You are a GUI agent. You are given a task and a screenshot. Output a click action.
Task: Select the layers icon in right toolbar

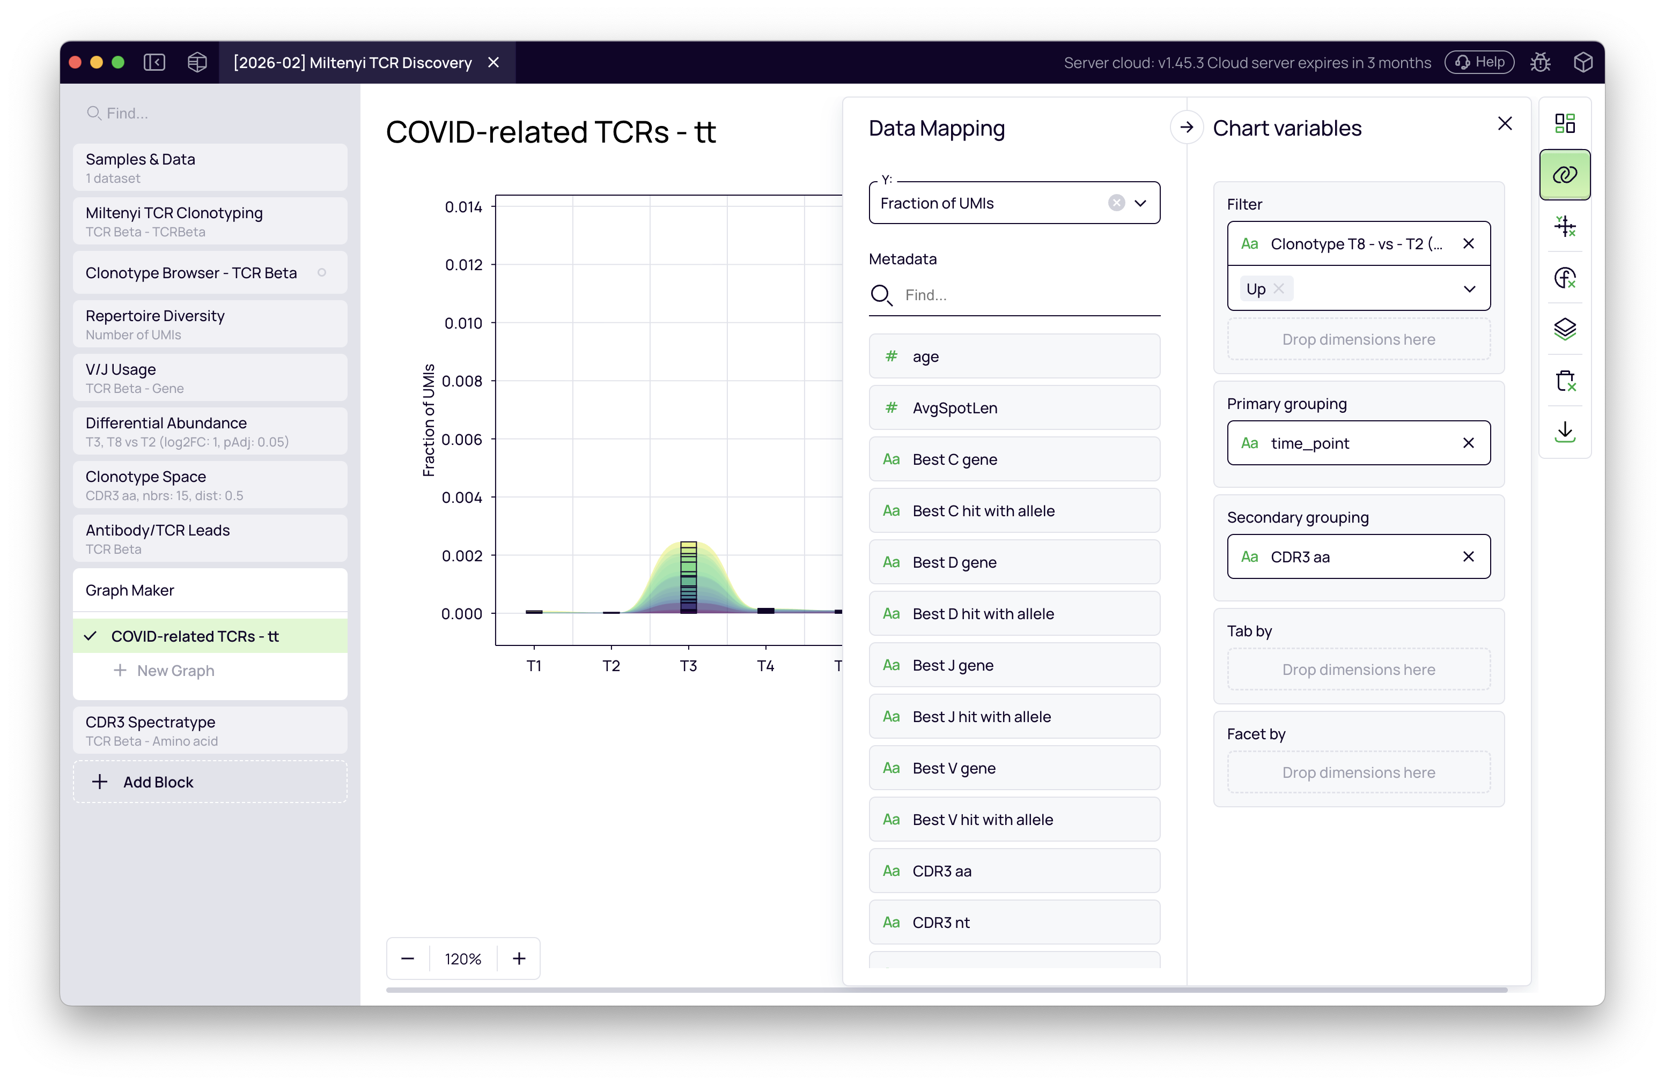click(x=1566, y=329)
